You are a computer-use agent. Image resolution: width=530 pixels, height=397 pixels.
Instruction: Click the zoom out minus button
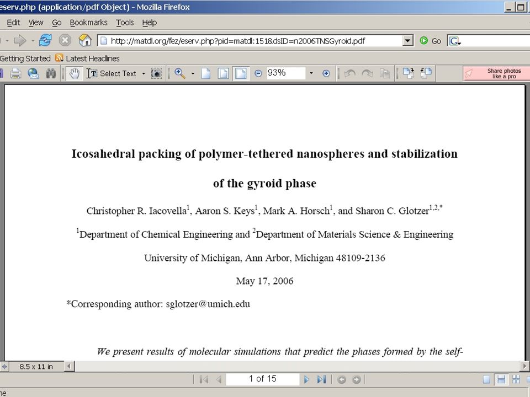258,73
